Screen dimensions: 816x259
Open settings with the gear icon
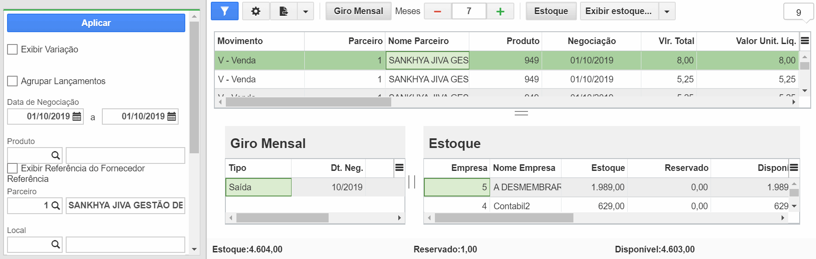coord(256,11)
